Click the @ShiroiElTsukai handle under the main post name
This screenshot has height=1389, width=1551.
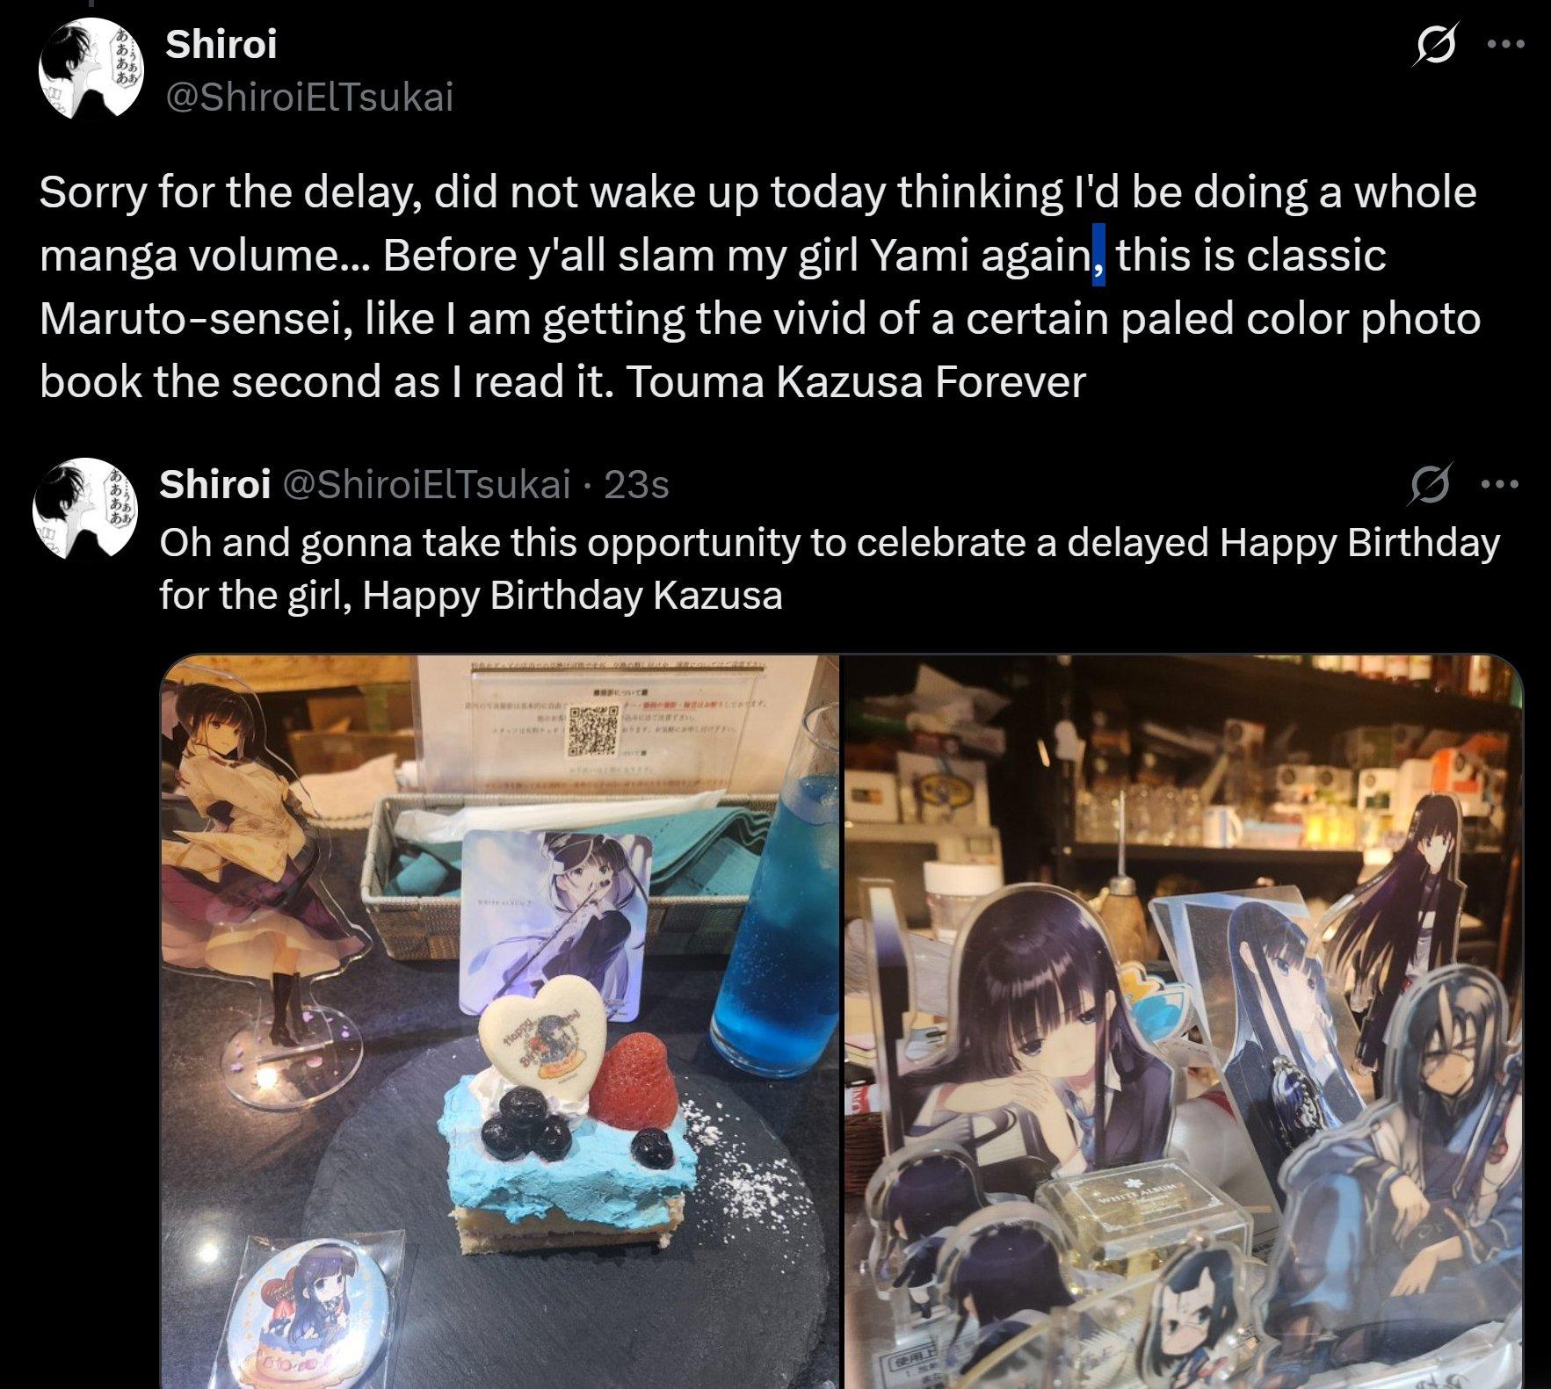tap(309, 97)
